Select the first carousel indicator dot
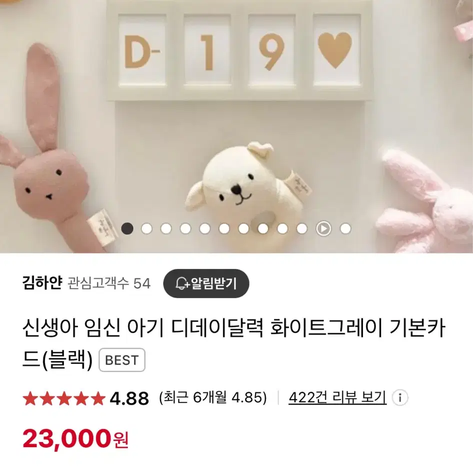Image resolution: width=473 pixels, height=473 pixels. click(x=127, y=228)
